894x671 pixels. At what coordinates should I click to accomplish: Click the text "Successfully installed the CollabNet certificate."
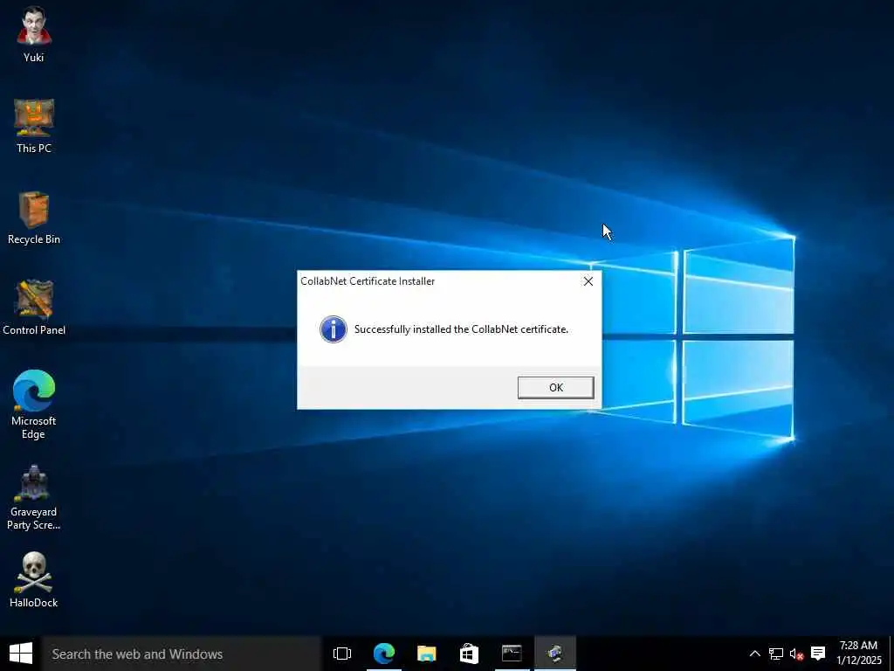pyautogui.click(x=461, y=329)
